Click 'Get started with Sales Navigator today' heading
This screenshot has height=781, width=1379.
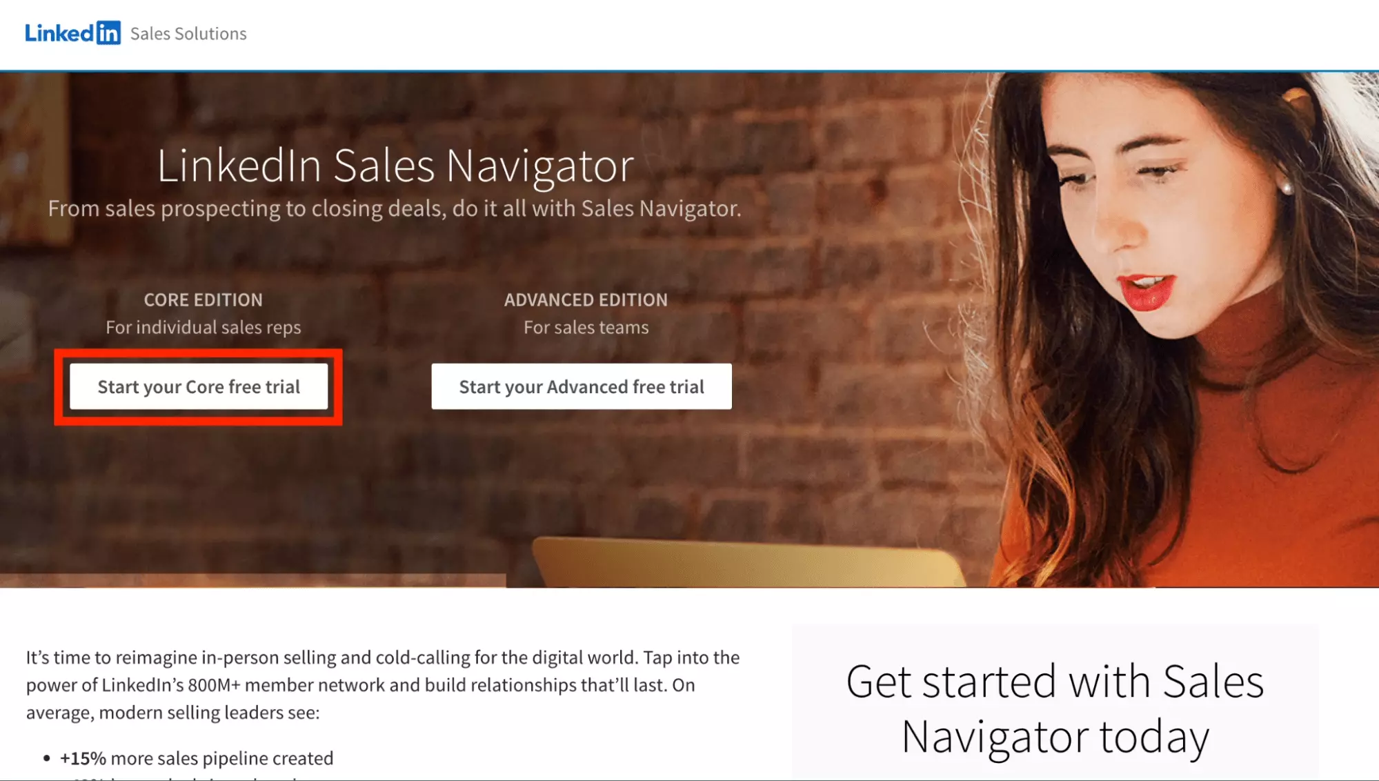pos(1055,709)
